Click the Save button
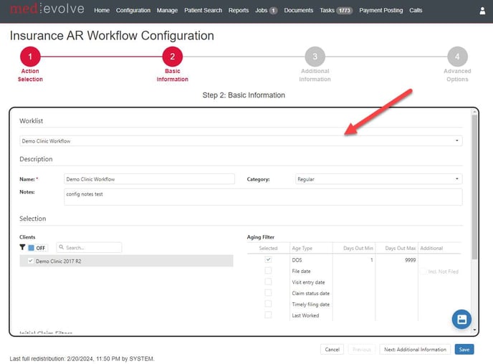493x364 pixels. point(464,350)
